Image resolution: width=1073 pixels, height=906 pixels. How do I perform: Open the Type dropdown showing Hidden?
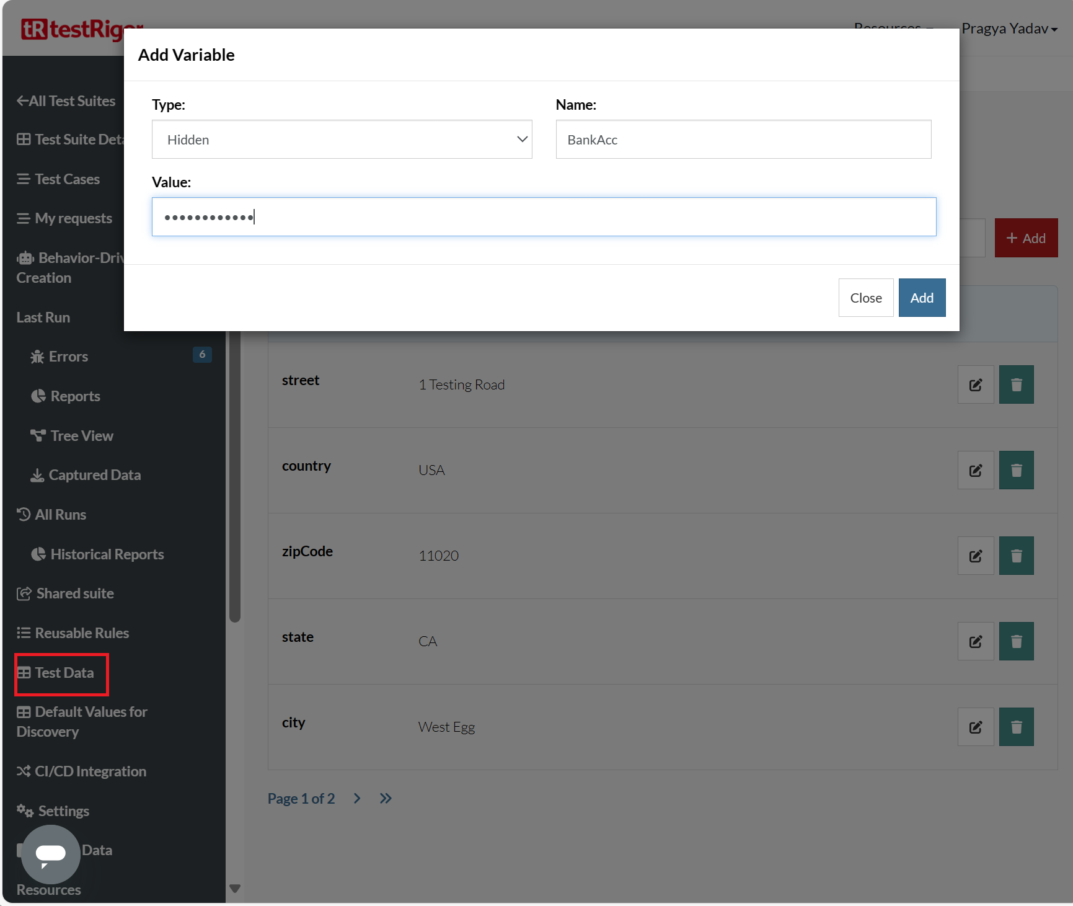(x=342, y=140)
